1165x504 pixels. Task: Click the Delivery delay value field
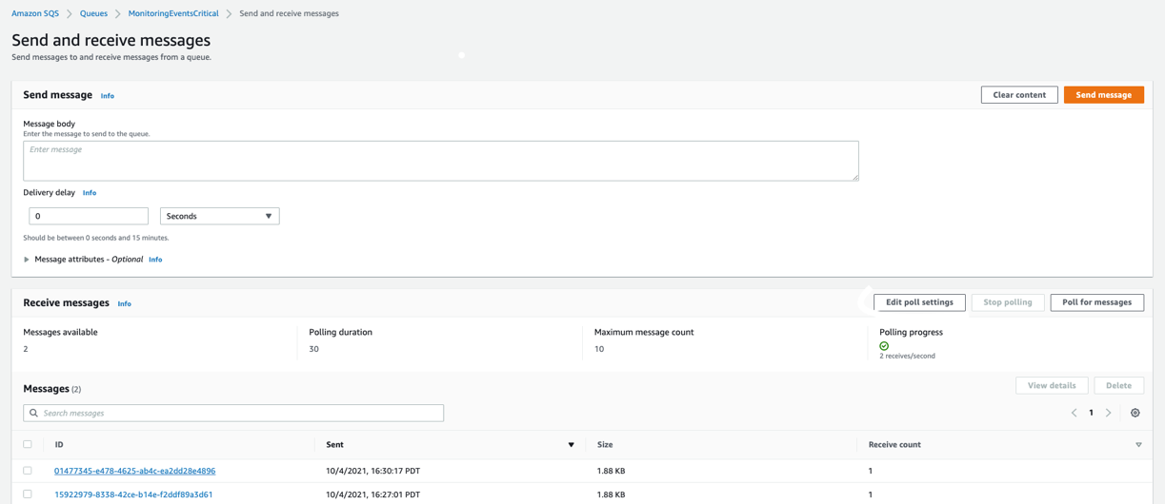[89, 216]
